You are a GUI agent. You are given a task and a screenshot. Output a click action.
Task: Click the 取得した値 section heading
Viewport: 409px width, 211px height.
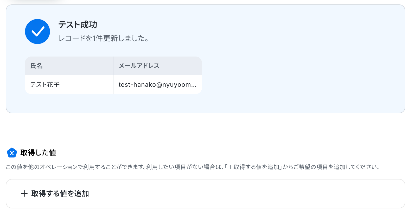(x=38, y=153)
